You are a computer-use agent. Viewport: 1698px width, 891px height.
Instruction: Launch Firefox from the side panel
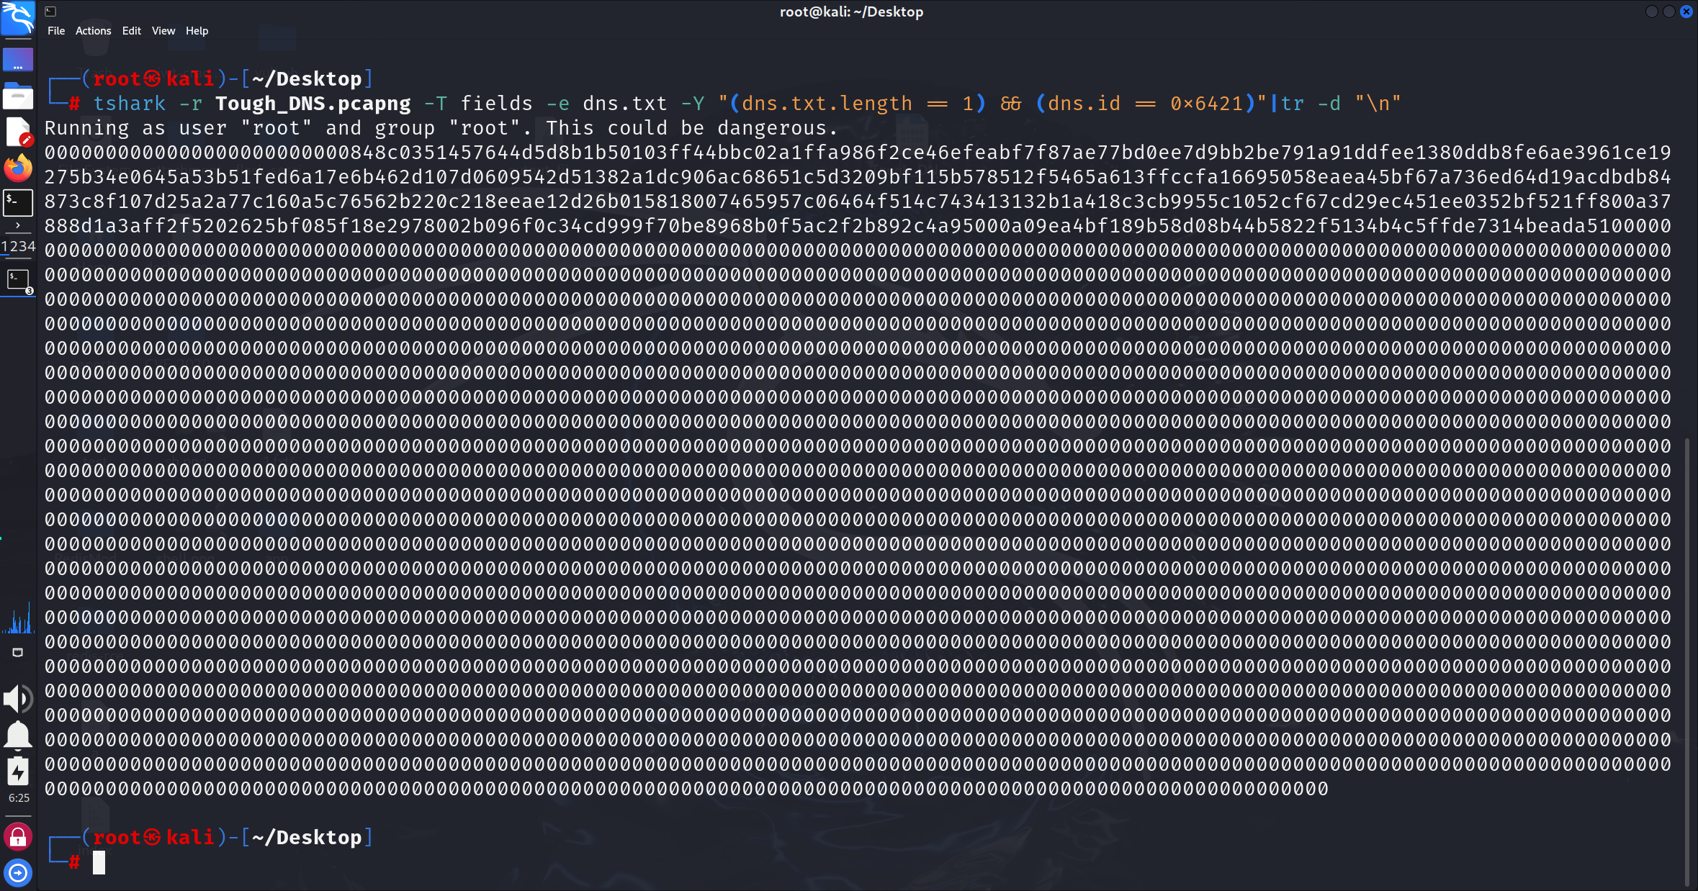coord(17,168)
